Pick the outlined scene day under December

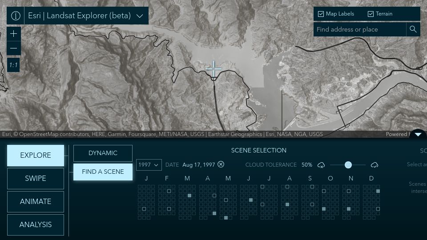(378, 209)
